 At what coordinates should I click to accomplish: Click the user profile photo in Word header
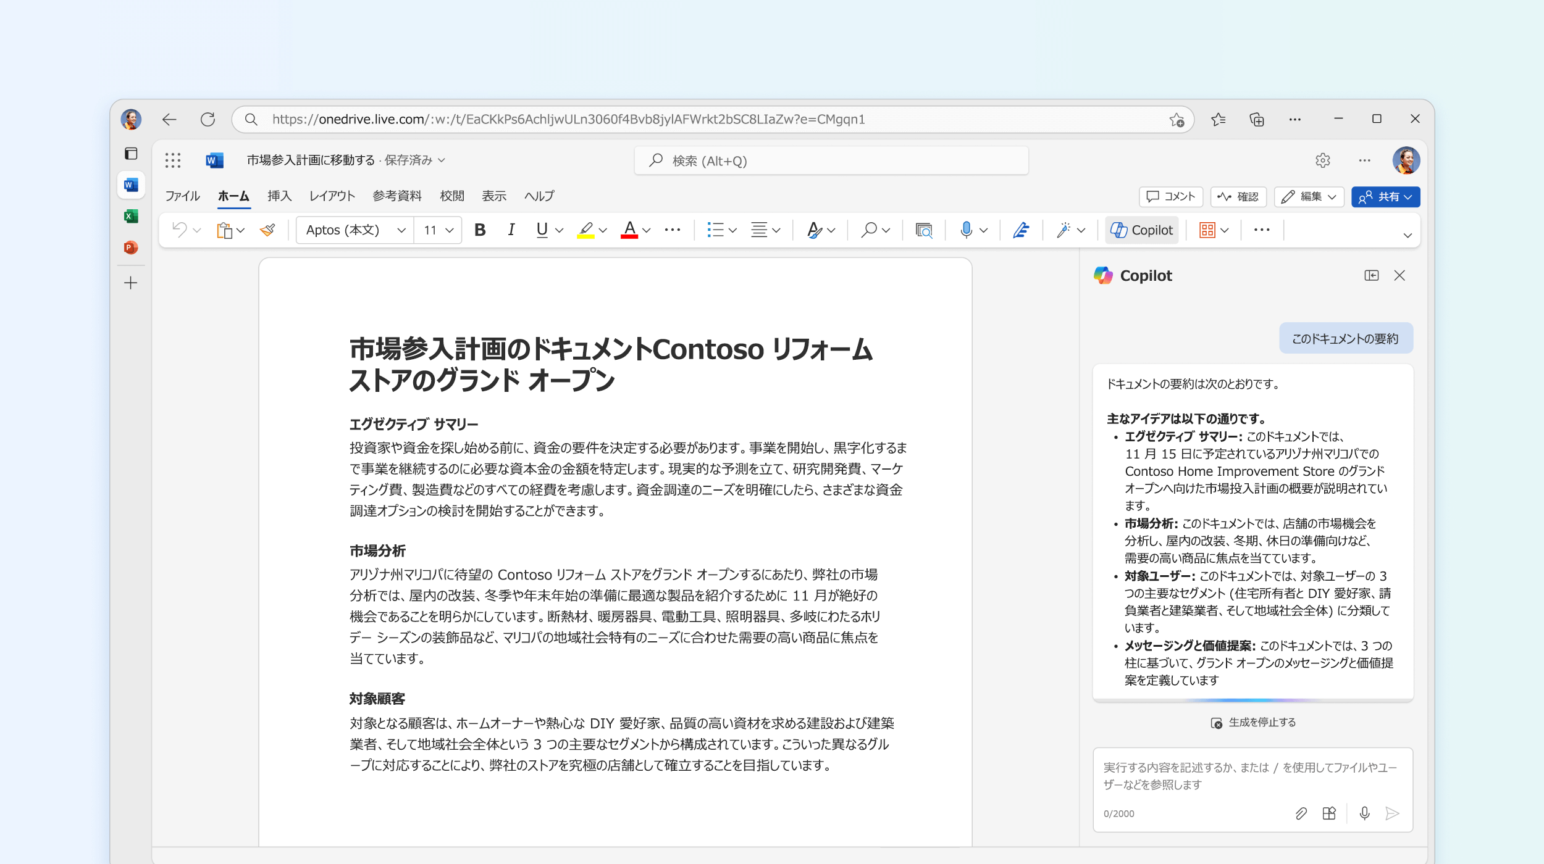click(1406, 160)
